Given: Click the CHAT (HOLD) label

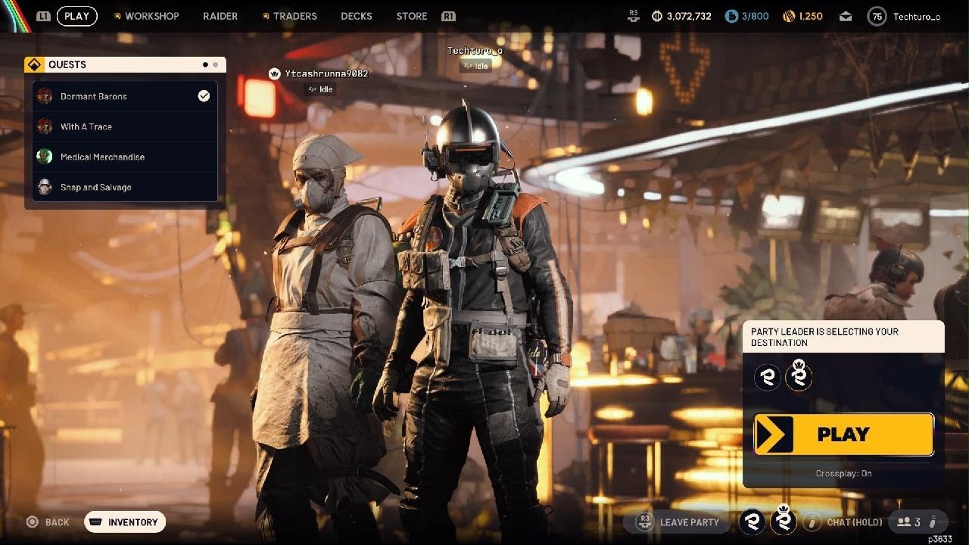Looking at the screenshot, I should (855, 522).
